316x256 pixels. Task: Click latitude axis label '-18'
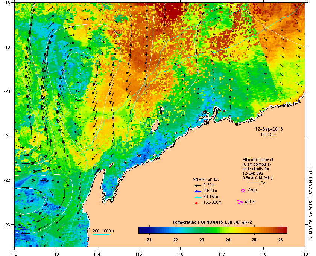point(7,2)
